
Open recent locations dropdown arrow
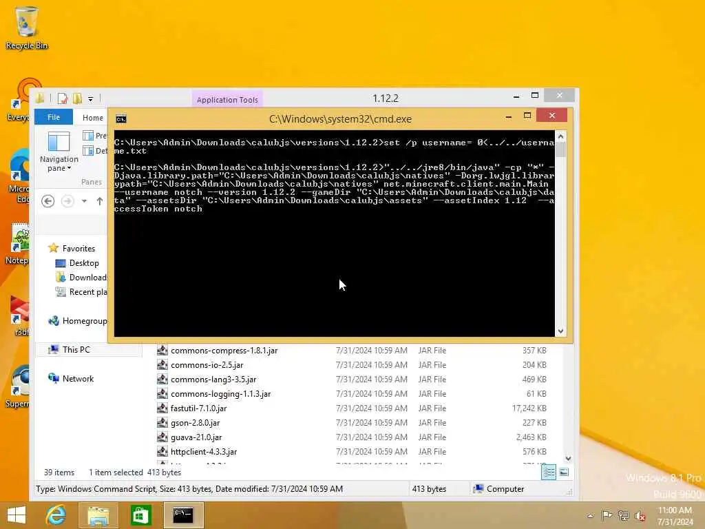tap(84, 200)
